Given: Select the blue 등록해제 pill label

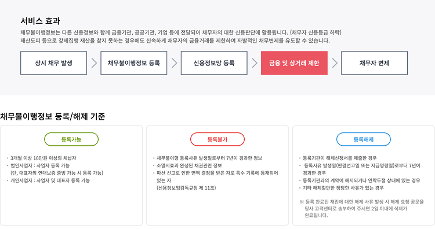Looking at the screenshot, I should point(364,139).
